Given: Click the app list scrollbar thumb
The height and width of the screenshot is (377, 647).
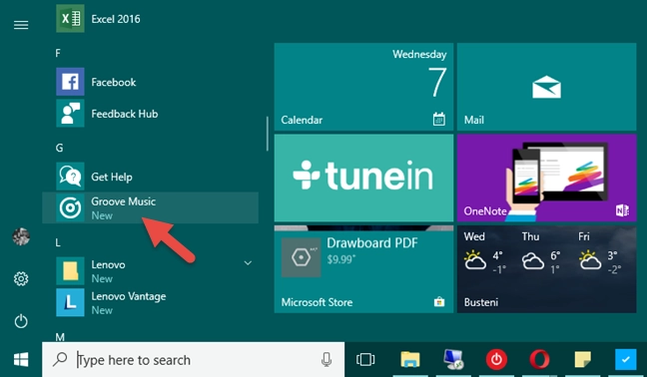Looking at the screenshot, I should click(268, 134).
